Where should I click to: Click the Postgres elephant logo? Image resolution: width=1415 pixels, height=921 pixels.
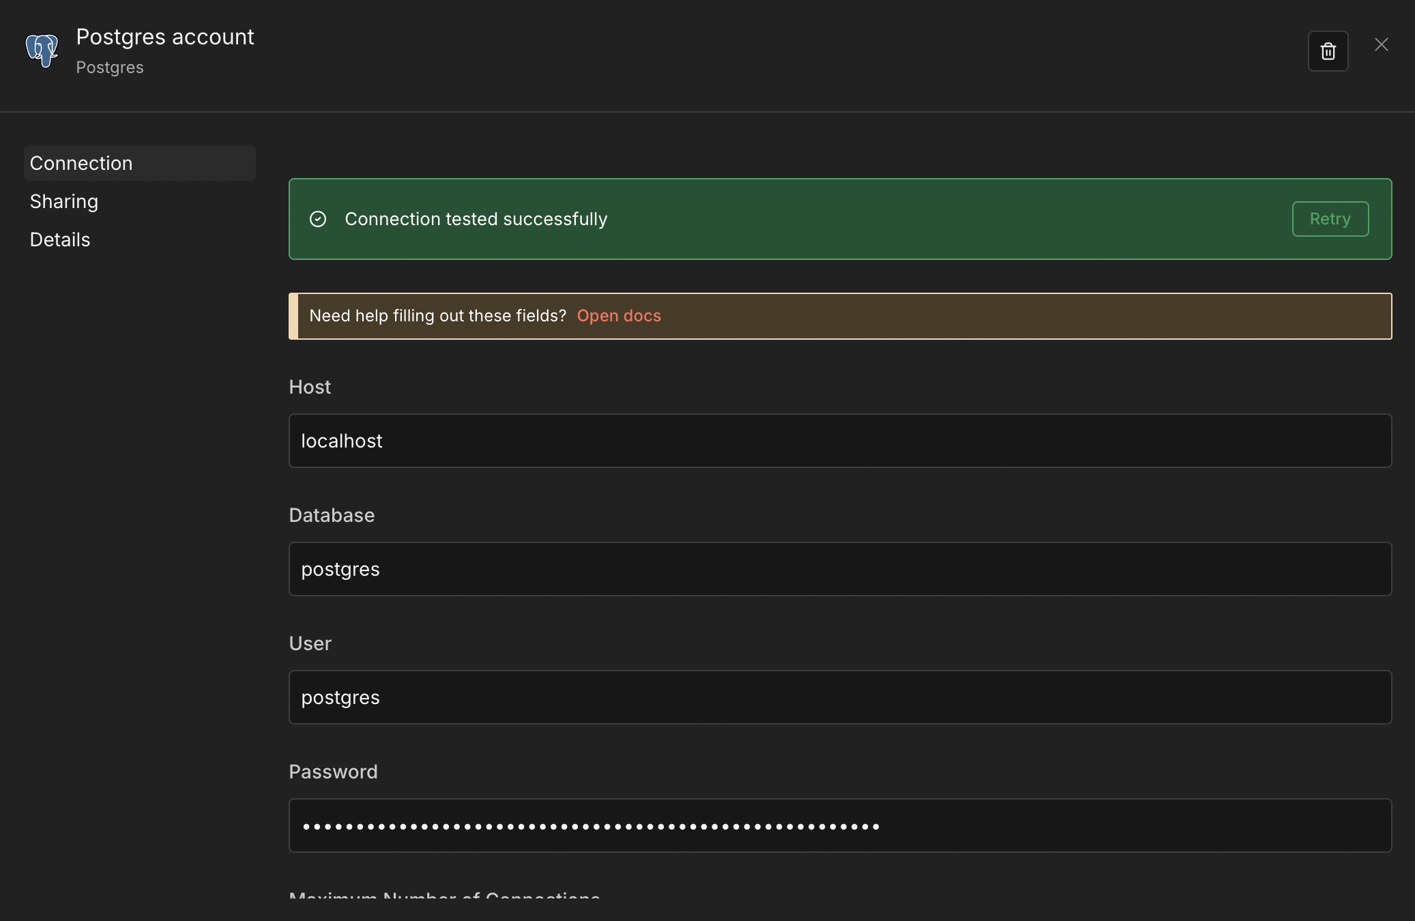(x=42, y=50)
